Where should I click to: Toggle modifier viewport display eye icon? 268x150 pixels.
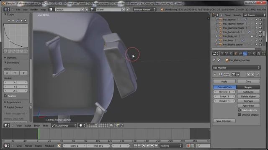(x=238, y=74)
